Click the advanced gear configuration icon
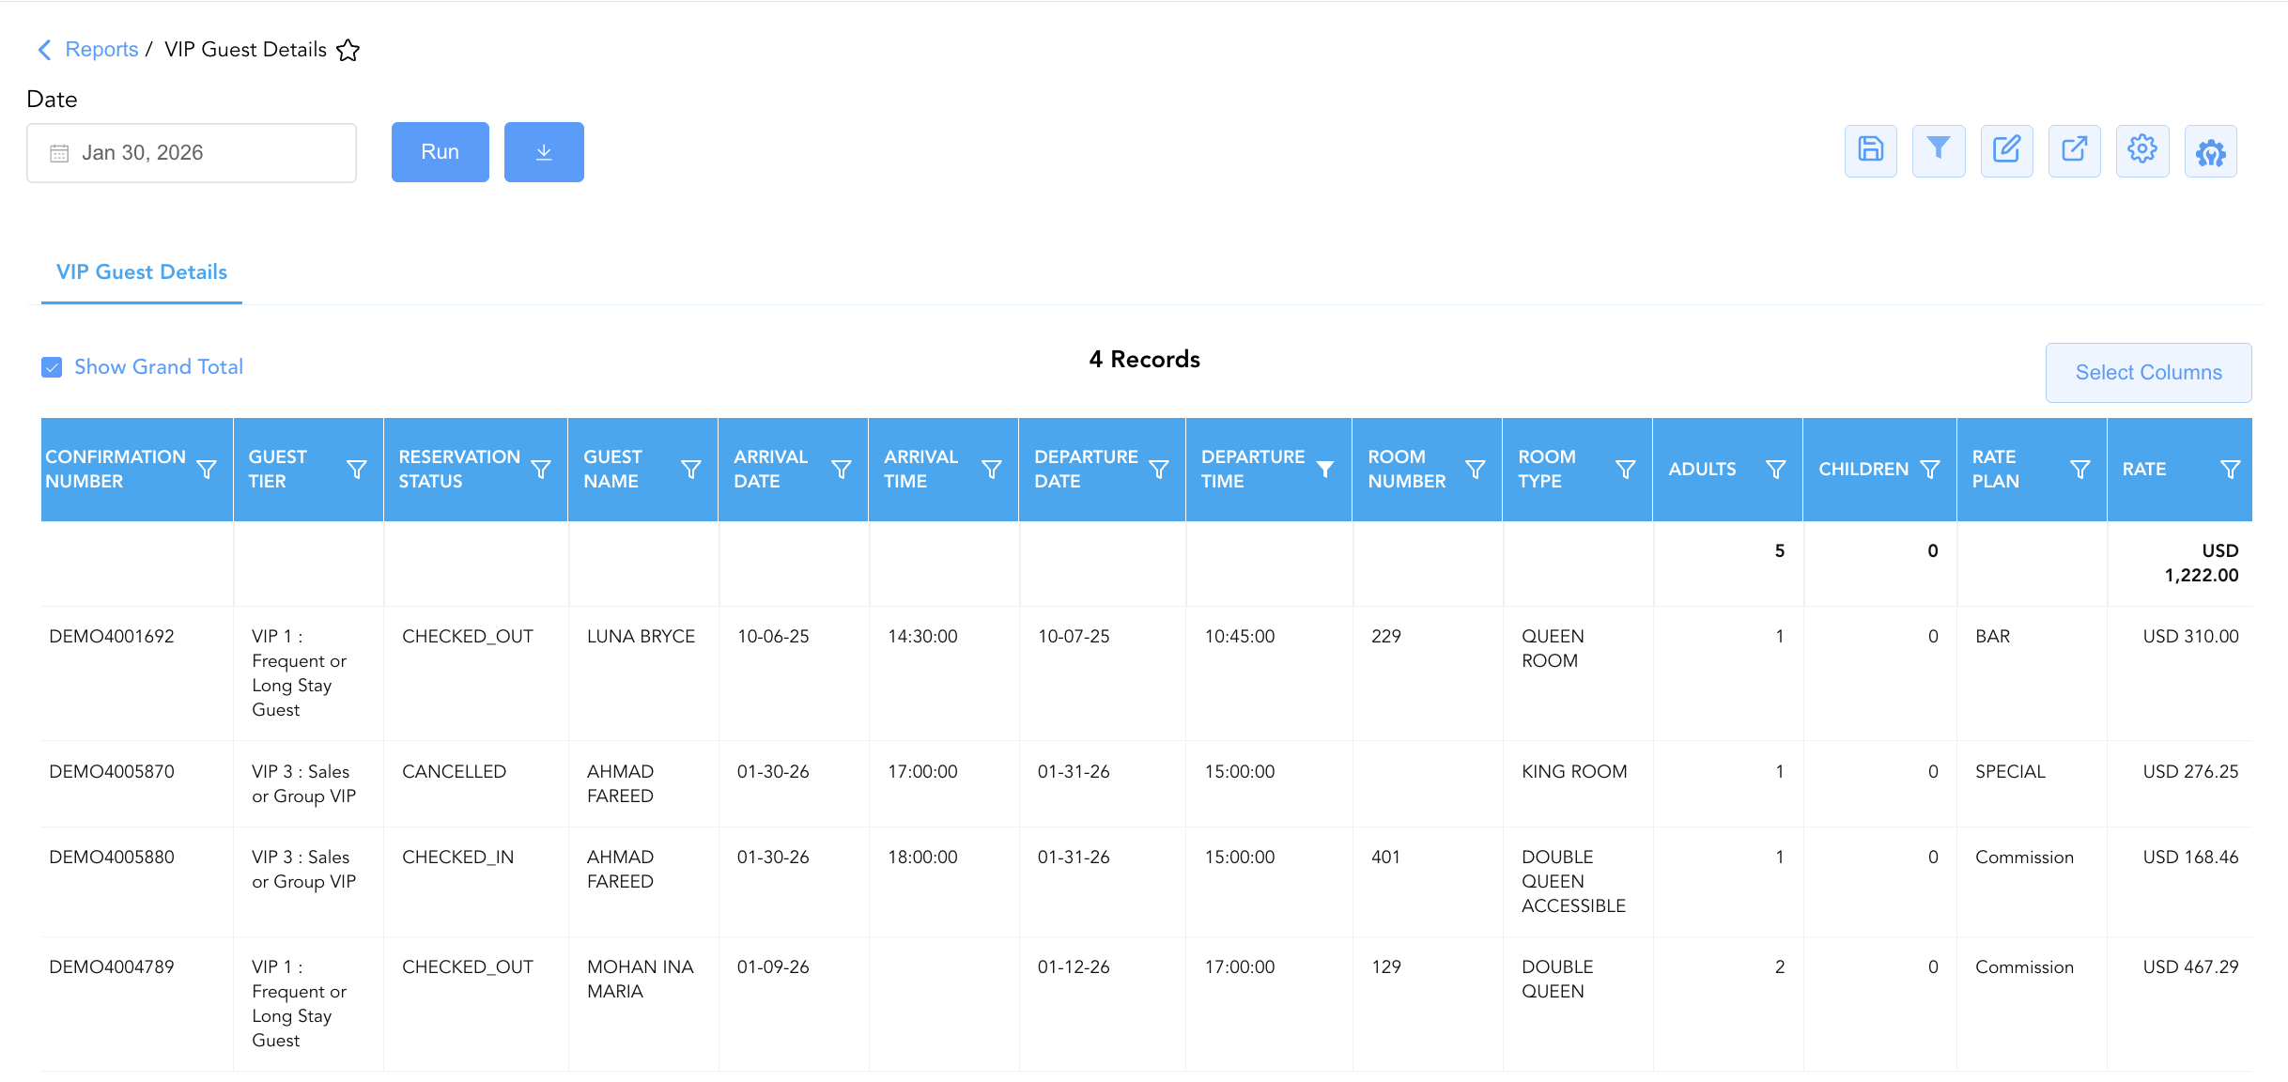 (2210, 150)
